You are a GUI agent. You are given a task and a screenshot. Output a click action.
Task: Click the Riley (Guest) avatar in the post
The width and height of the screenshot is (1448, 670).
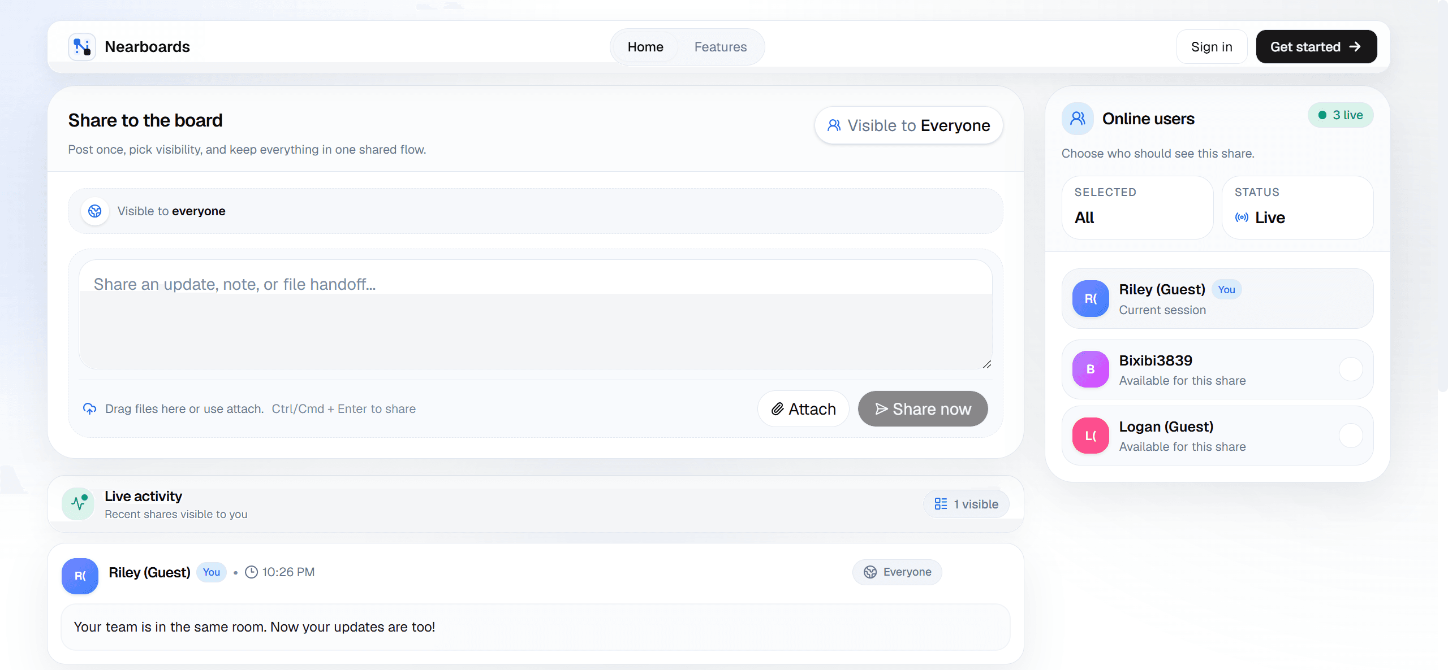(x=80, y=576)
